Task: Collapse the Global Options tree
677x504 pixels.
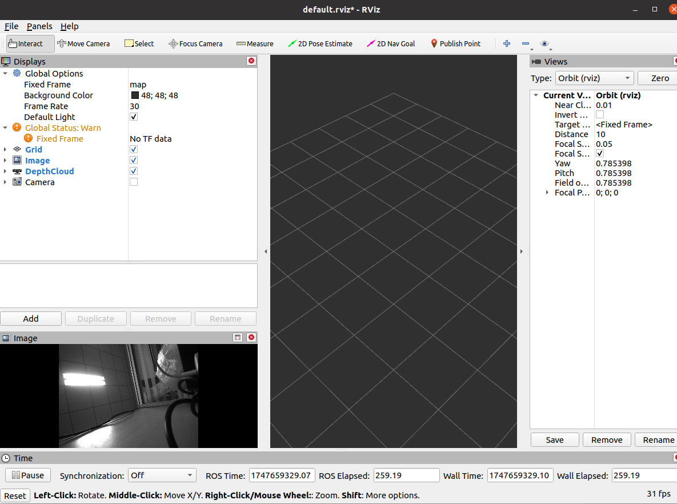Action: click(5, 73)
